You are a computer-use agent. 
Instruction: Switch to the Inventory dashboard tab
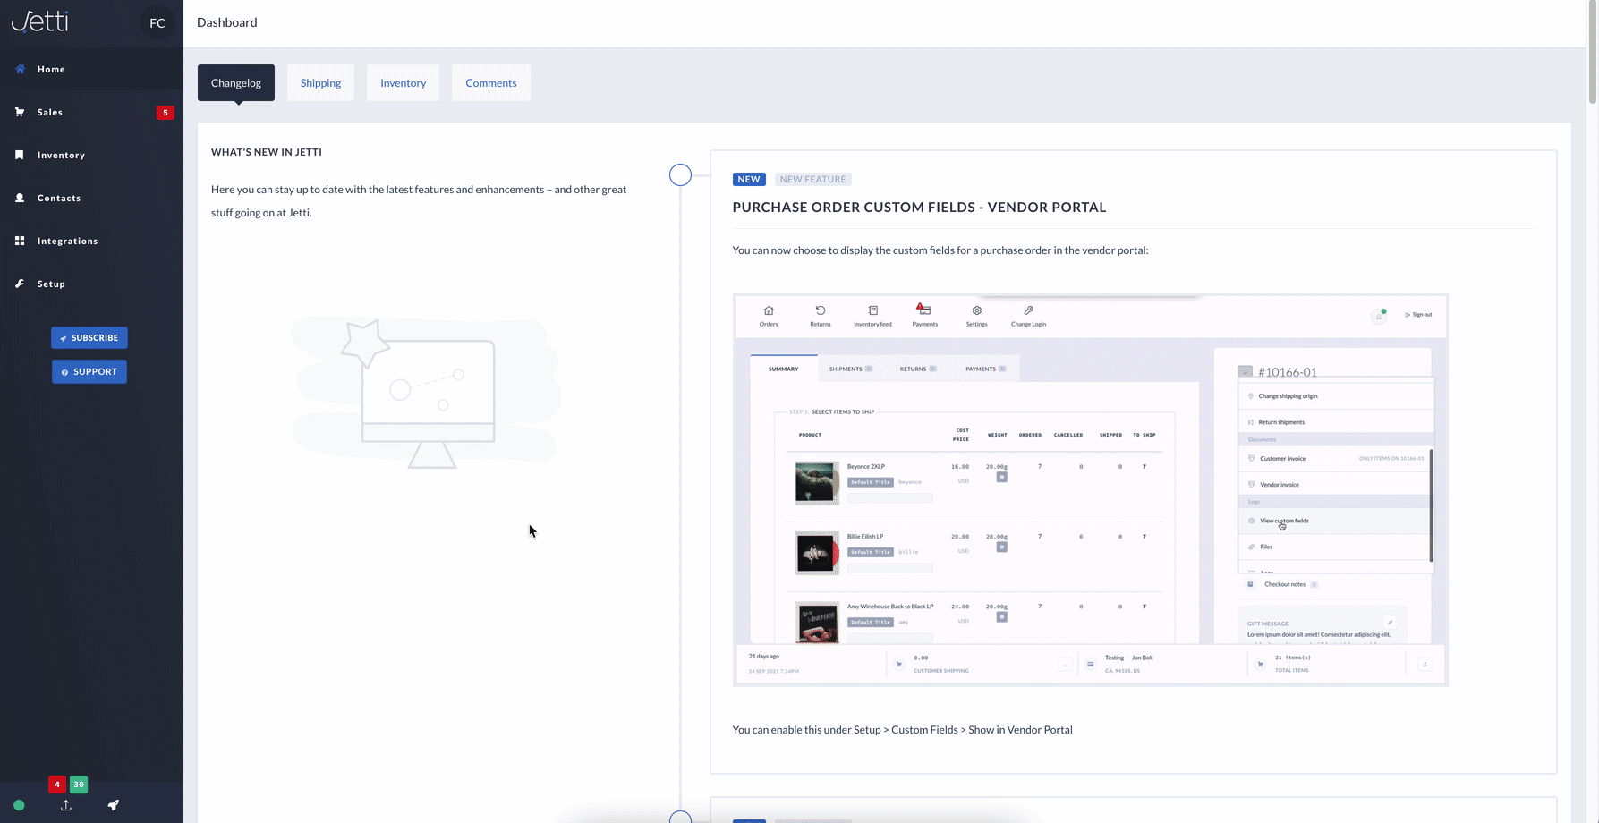(x=403, y=82)
